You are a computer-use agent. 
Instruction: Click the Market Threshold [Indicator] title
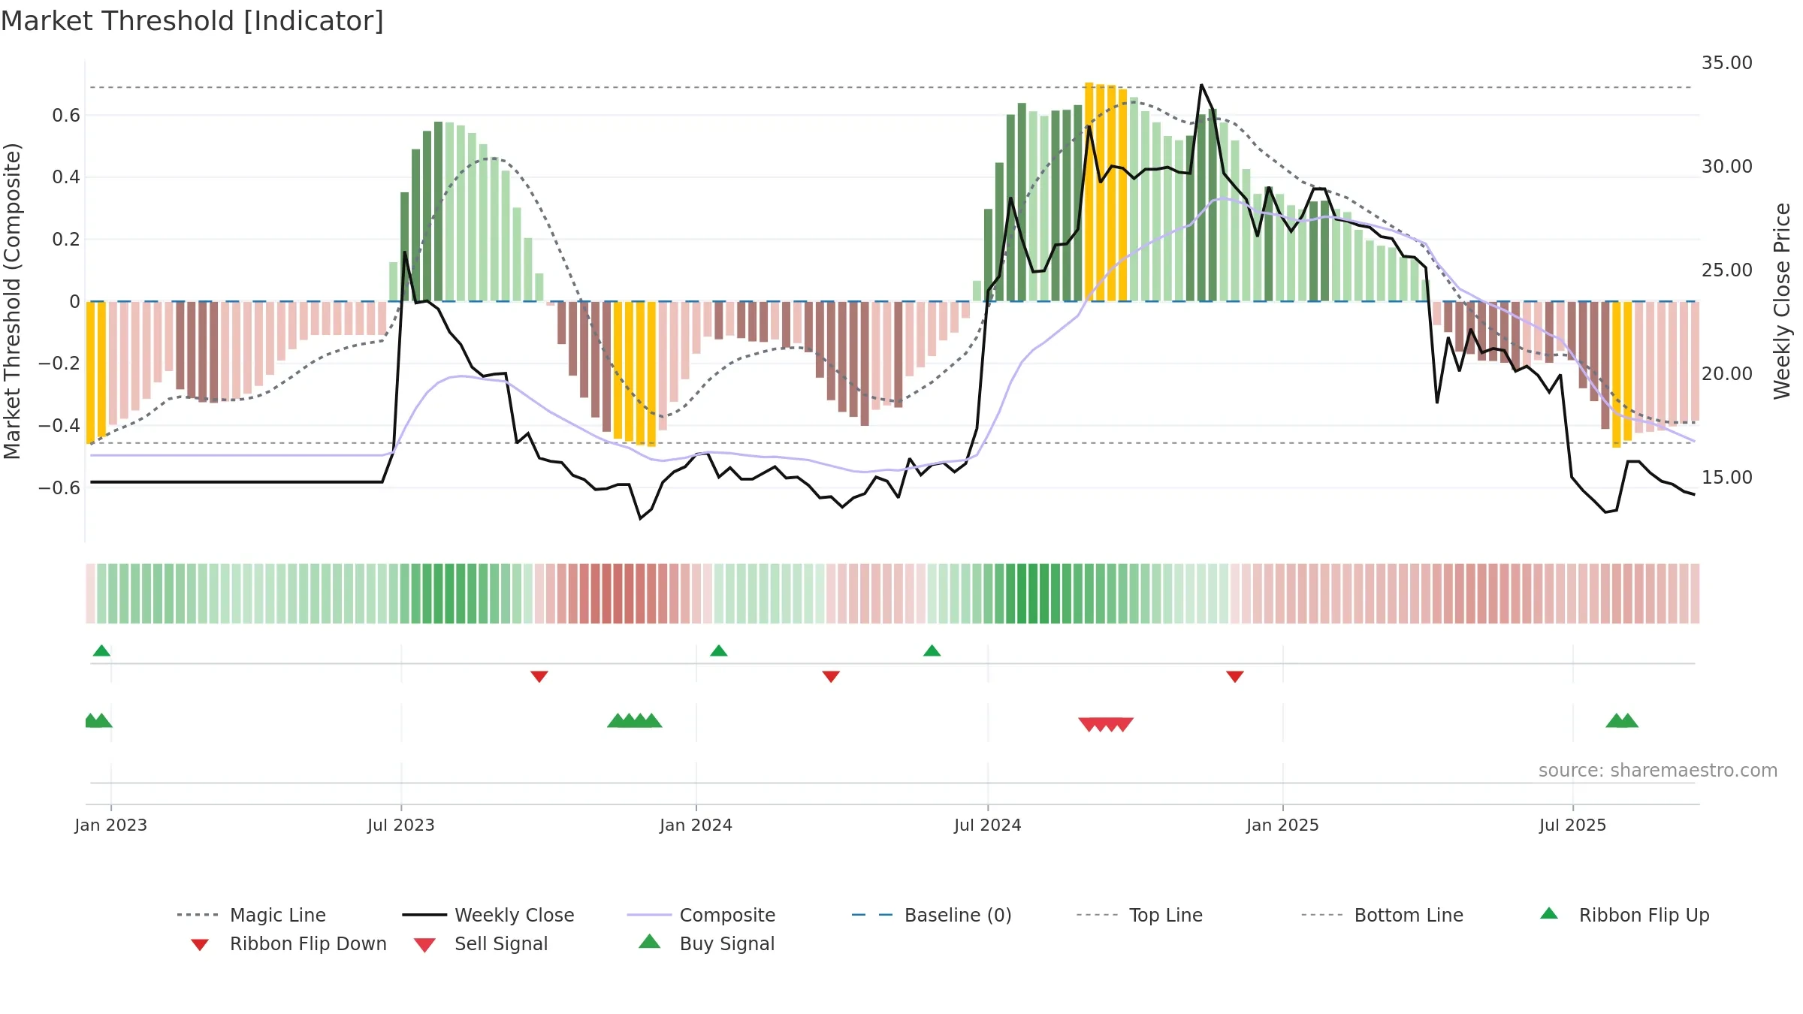192,21
